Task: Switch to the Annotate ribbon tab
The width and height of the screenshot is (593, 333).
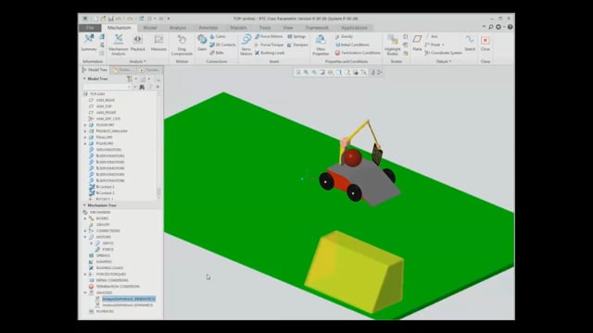Action: pos(208,28)
